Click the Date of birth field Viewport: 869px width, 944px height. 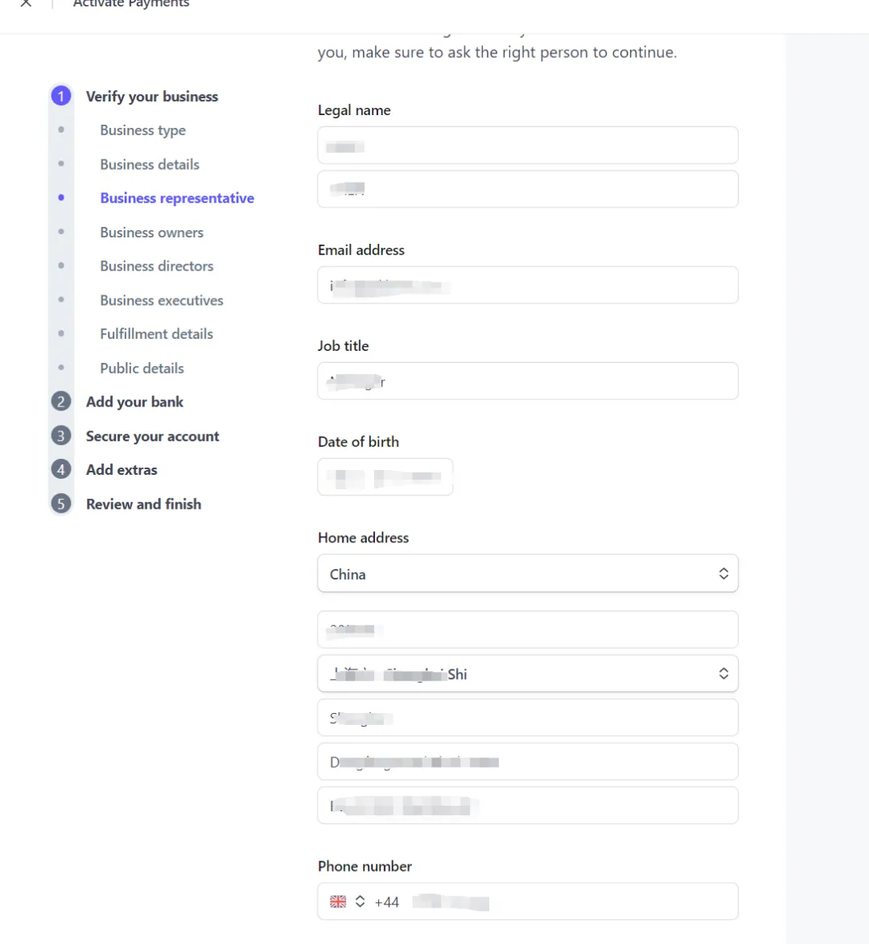tap(385, 476)
